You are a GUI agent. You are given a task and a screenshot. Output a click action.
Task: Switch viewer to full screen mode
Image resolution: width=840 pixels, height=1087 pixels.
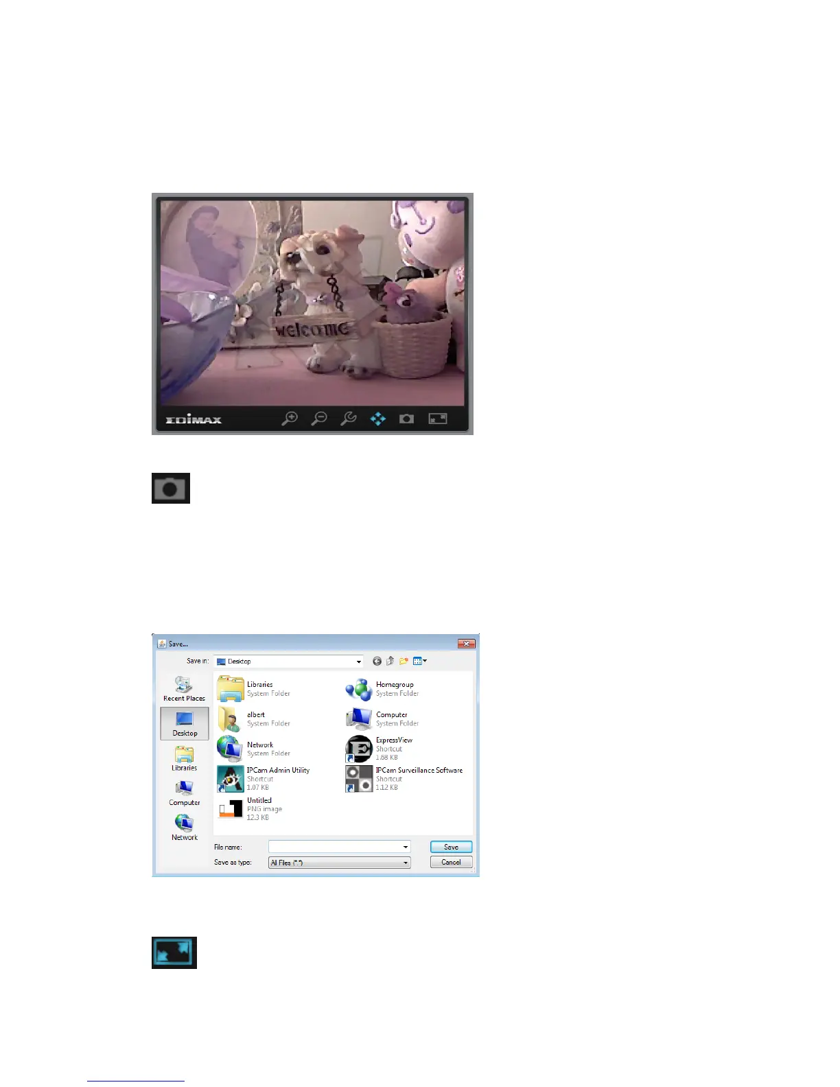438,419
